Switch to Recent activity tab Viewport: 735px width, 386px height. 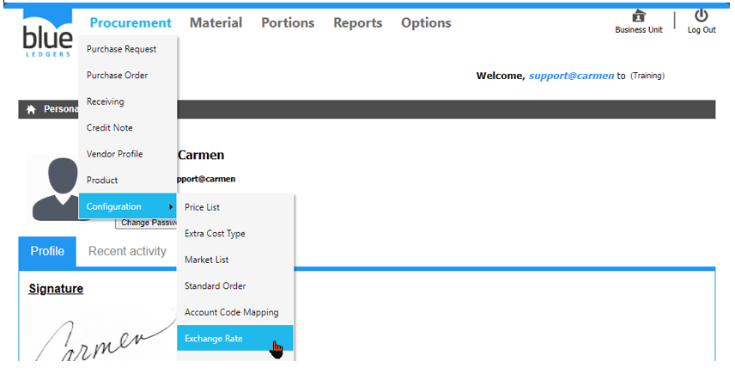[x=127, y=251]
